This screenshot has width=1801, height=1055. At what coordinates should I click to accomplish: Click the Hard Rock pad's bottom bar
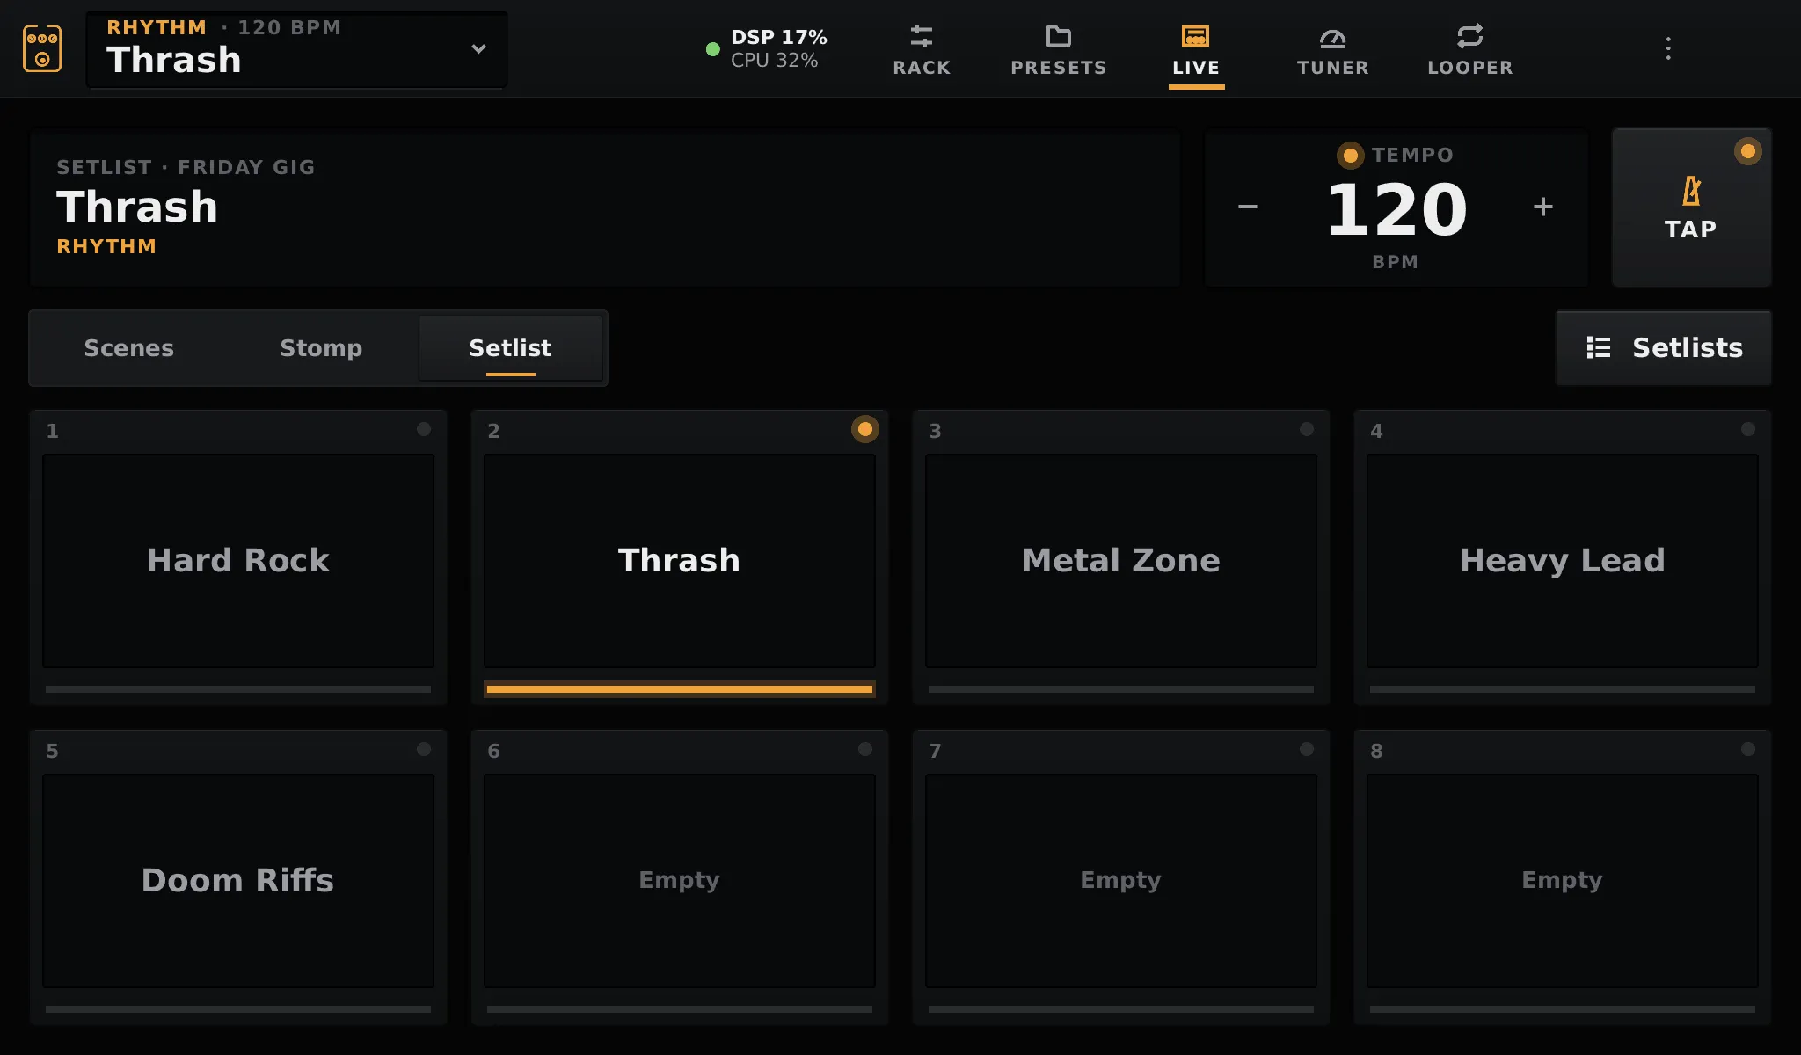point(238,689)
